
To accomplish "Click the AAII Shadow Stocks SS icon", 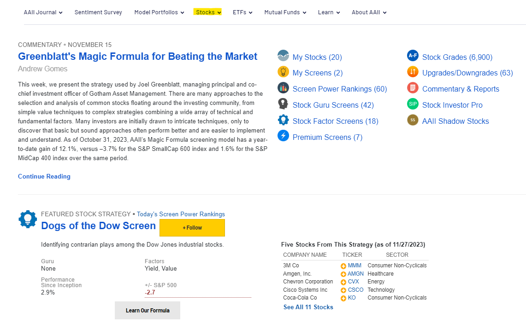I will tap(413, 120).
